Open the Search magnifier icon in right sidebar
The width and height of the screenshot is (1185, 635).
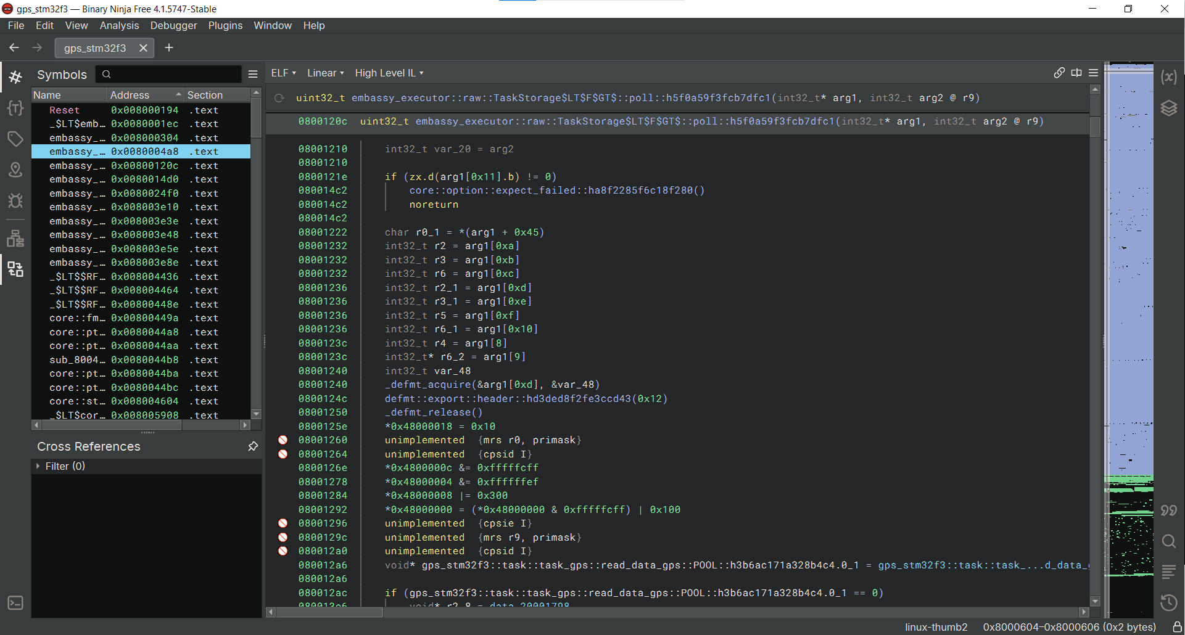click(1169, 541)
